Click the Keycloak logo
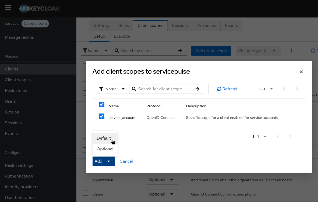This screenshot has height=202, width=318. point(40,9)
